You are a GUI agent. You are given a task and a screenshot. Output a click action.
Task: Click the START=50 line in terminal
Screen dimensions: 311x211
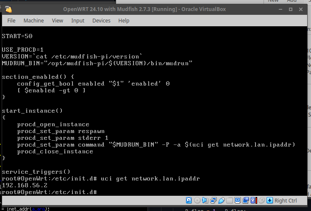pyautogui.click(x=17, y=36)
